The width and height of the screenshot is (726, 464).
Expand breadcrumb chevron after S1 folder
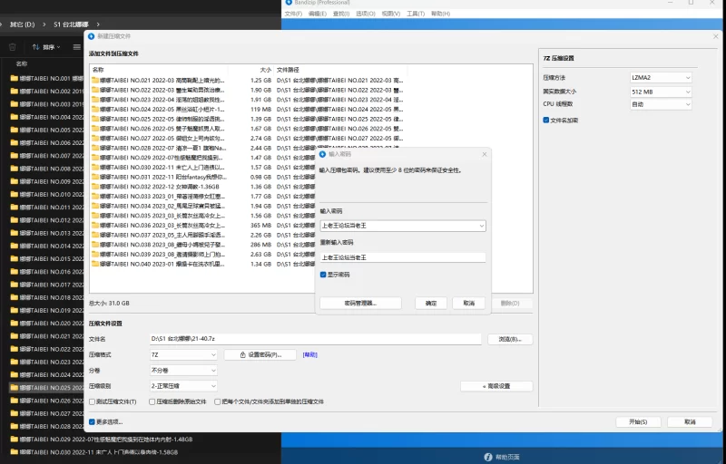tap(98, 24)
